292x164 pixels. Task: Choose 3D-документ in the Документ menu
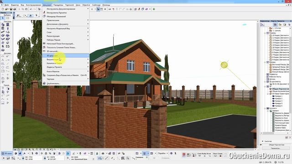pyautogui.click(x=66, y=56)
